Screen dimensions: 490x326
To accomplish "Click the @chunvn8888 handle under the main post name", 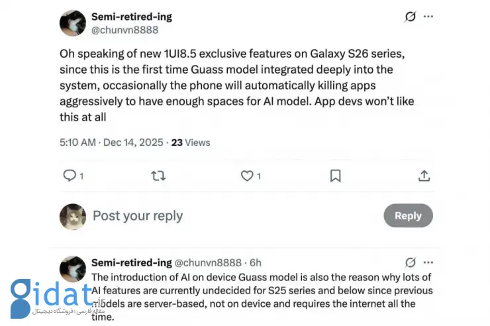I will (124, 30).
